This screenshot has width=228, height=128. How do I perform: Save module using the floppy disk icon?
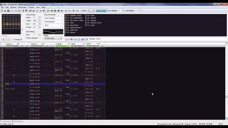click(8, 11)
